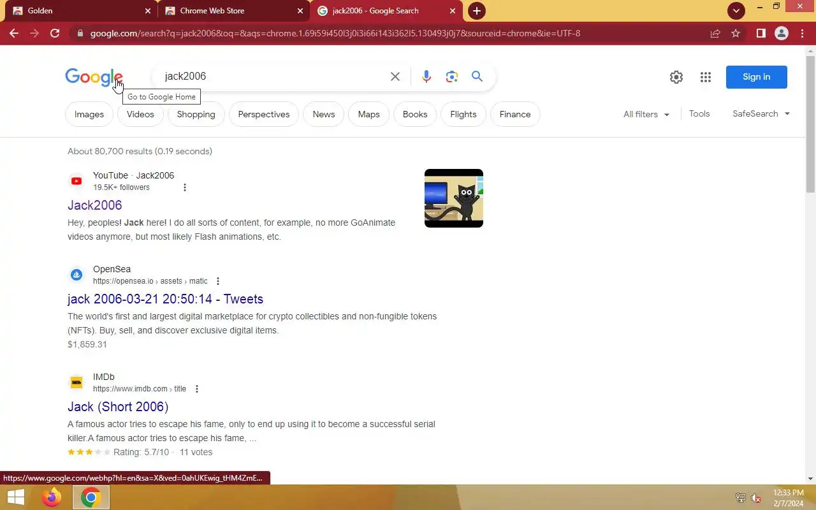
Task: Click the Rating: 5.7/10 text
Action: (141, 452)
